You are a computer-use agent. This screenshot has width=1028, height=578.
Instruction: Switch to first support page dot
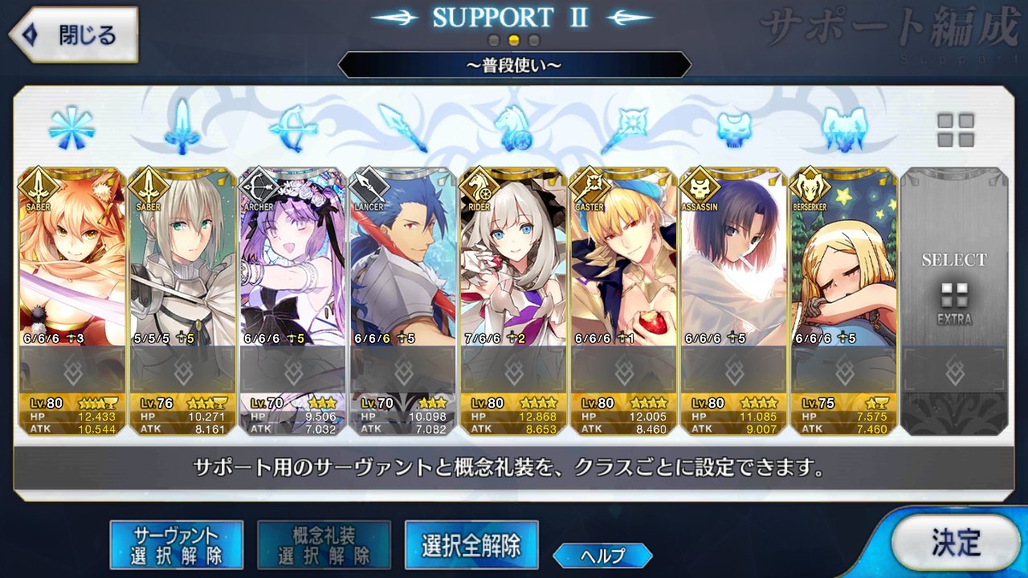coord(495,40)
